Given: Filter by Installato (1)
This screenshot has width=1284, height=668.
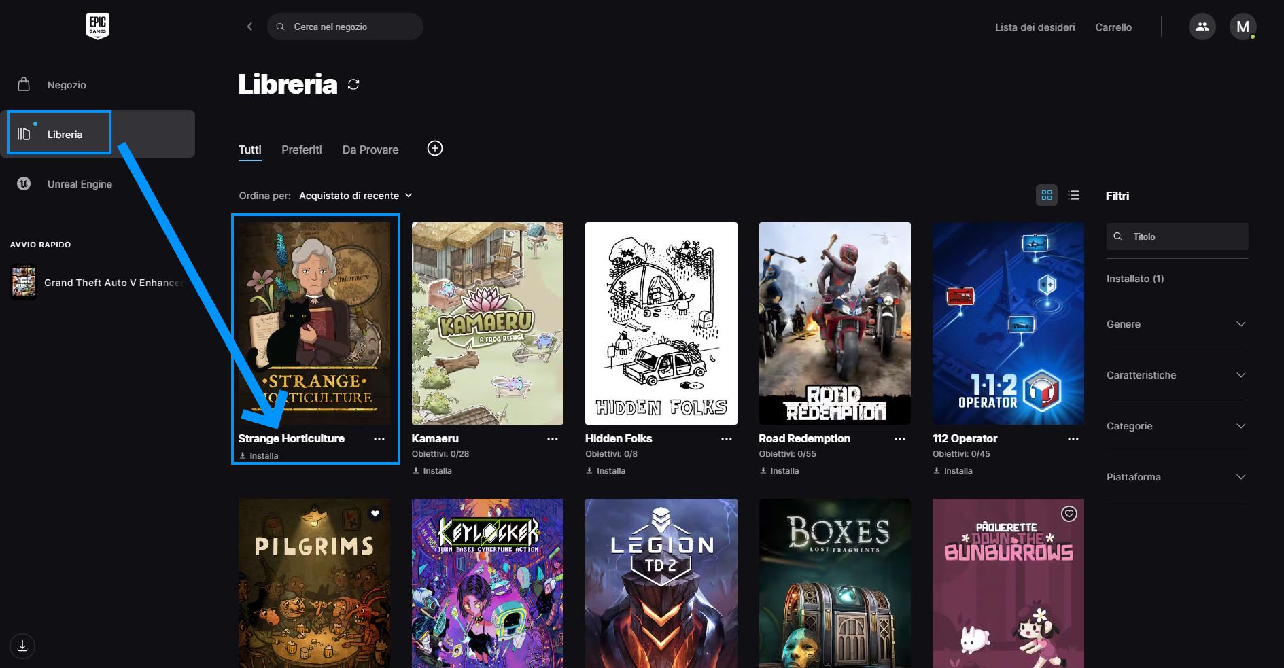Looking at the screenshot, I should point(1135,279).
